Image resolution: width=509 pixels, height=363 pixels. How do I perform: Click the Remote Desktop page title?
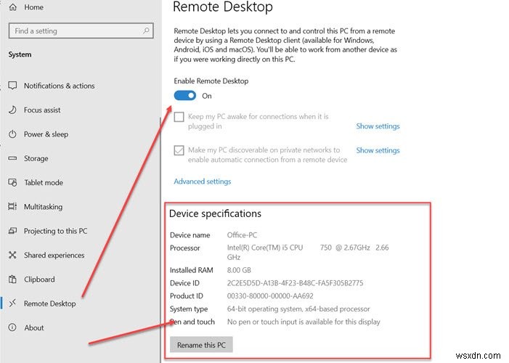point(223,7)
